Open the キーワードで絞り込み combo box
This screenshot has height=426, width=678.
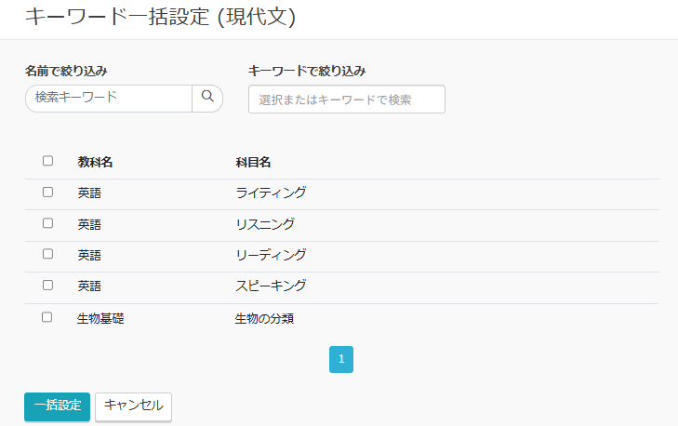pyautogui.click(x=346, y=100)
